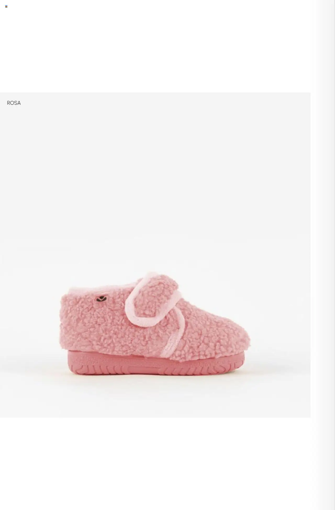Open the pink slipper product image
Screen dimensions: 335x510
point(155,324)
